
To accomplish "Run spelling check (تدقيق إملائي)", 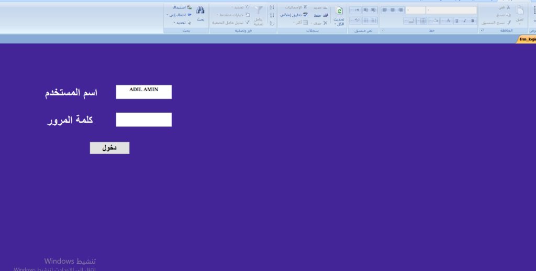I will coord(294,15).
